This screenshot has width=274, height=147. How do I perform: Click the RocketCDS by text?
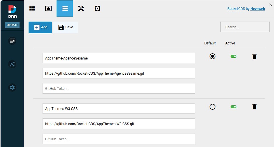pos(238,9)
